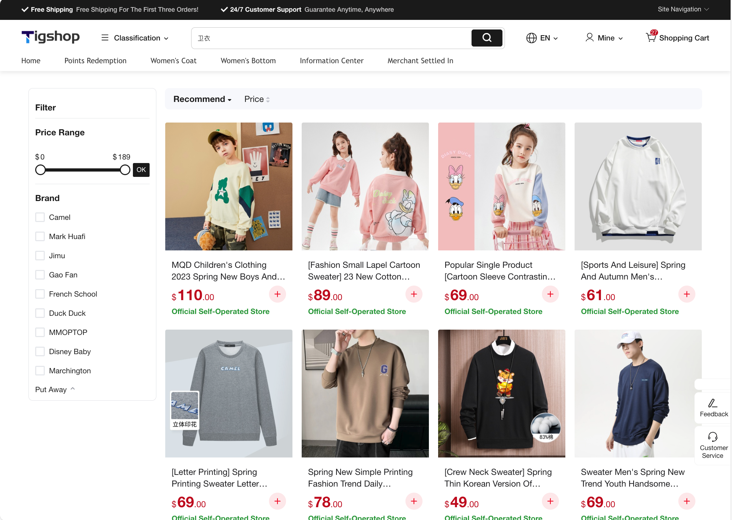Add the $61 men's white sweater to cart
This screenshot has width=732, height=520.
tap(687, 294)
